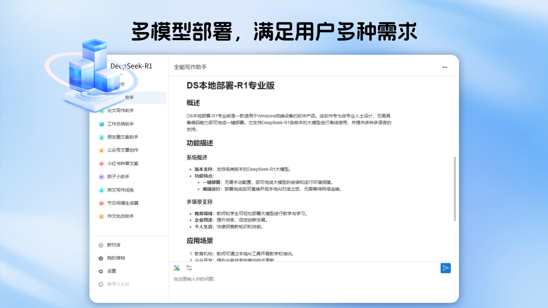Click the 工作总结助手 sidebar icon
Image resolution: width=548 pixels, height=308 pixels.
(x=101, y=124)
